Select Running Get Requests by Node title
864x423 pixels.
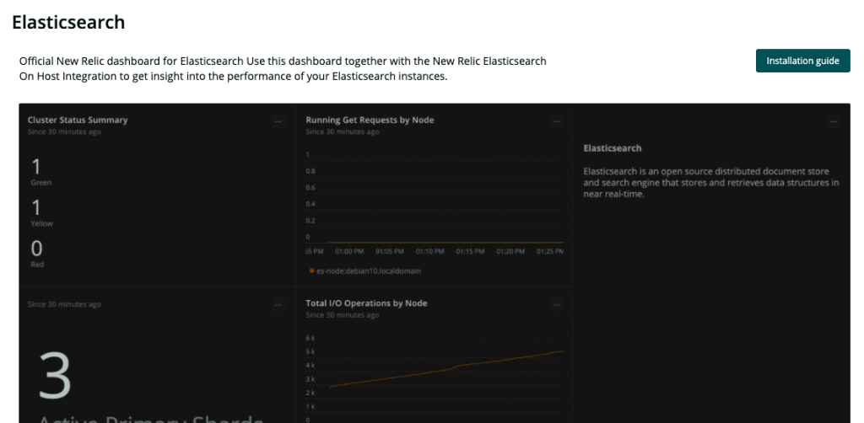[370, 120]
